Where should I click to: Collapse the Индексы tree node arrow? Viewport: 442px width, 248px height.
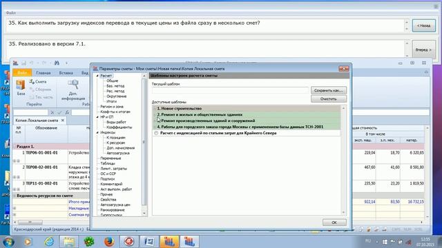click(x=97, y=132)
